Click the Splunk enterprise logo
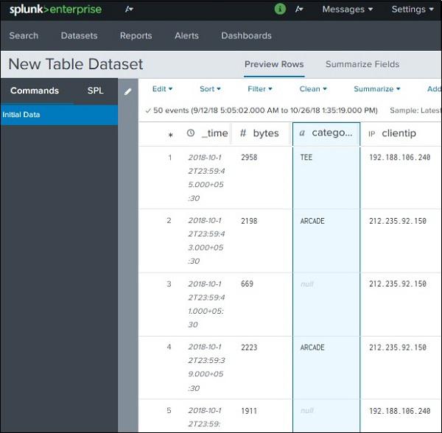442x433 pixels. pos(55,10)
